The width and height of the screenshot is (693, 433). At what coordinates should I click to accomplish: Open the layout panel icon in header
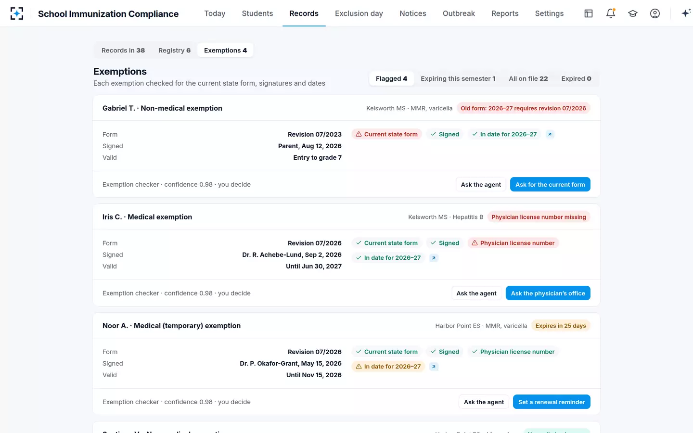coord(589,13)
